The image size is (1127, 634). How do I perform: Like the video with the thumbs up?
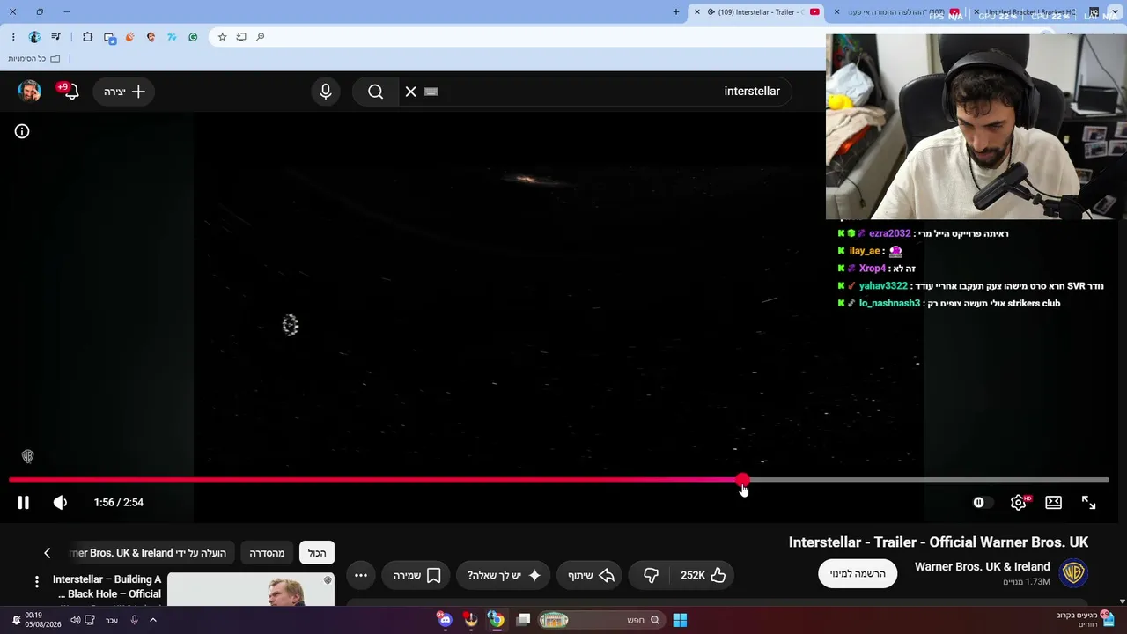703,575
